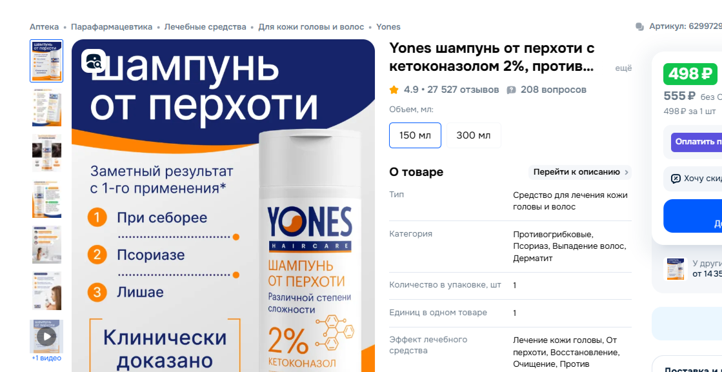Show the second product thumbnail image
Viewport: 722px width, 372px height.
coord(46,107)
